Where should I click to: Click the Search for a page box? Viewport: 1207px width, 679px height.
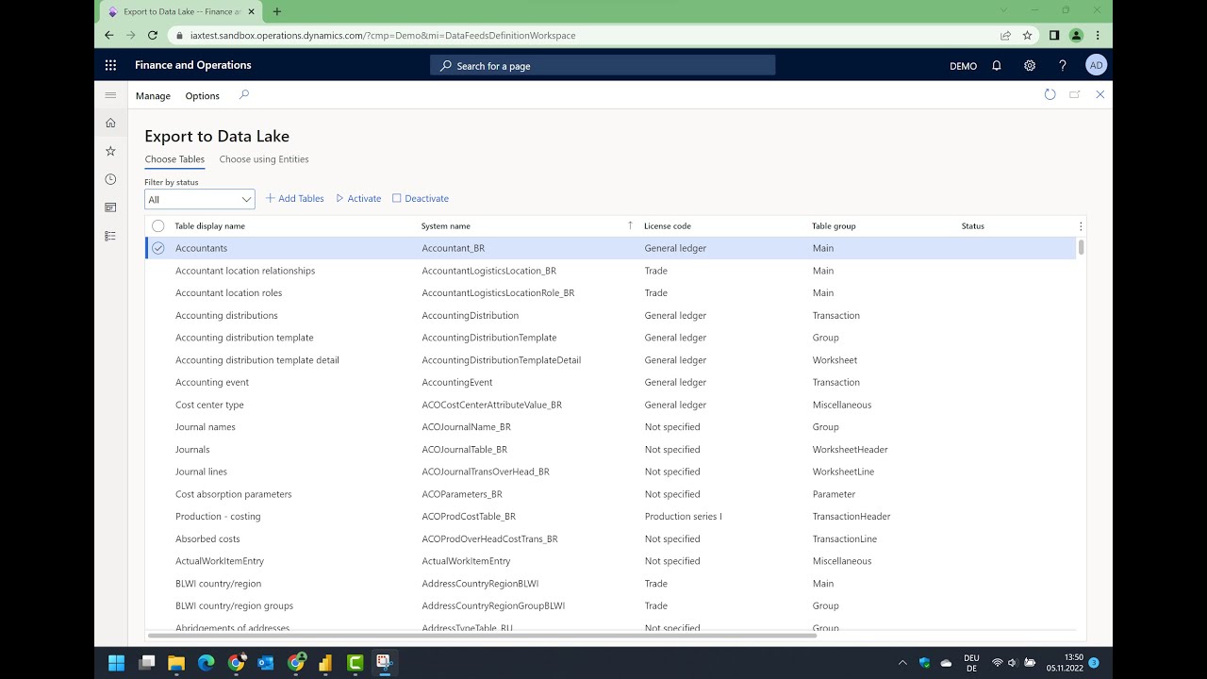click(x=603, y=65)
